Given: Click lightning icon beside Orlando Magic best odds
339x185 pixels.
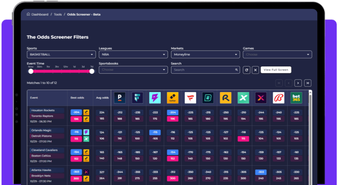Looking at the screenshot, I should click(x=86, y=132).
